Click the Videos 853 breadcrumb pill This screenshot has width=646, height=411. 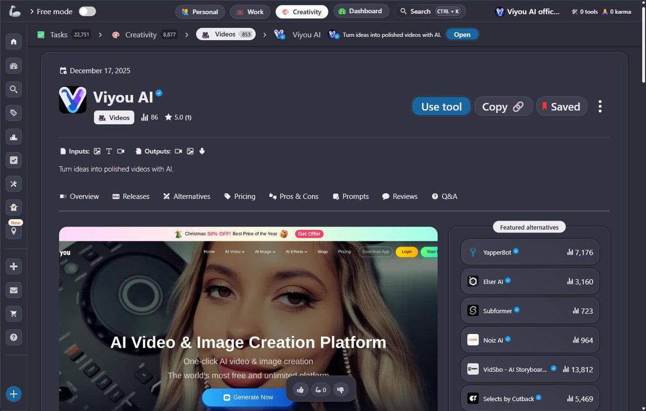pyautogui.click(x=226, y=34)
